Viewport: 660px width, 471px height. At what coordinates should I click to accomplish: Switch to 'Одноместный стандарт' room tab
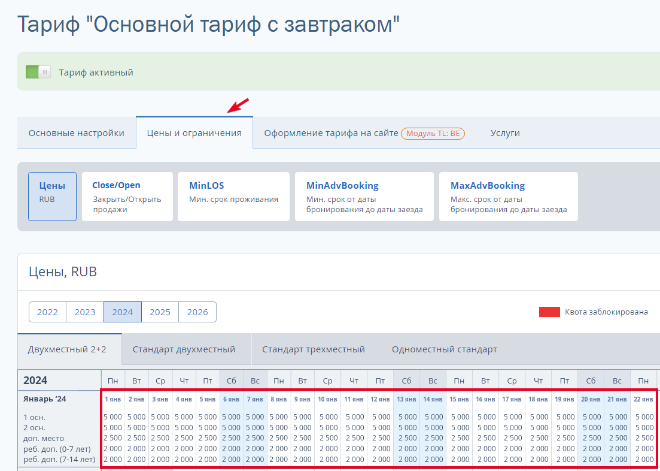444,349
